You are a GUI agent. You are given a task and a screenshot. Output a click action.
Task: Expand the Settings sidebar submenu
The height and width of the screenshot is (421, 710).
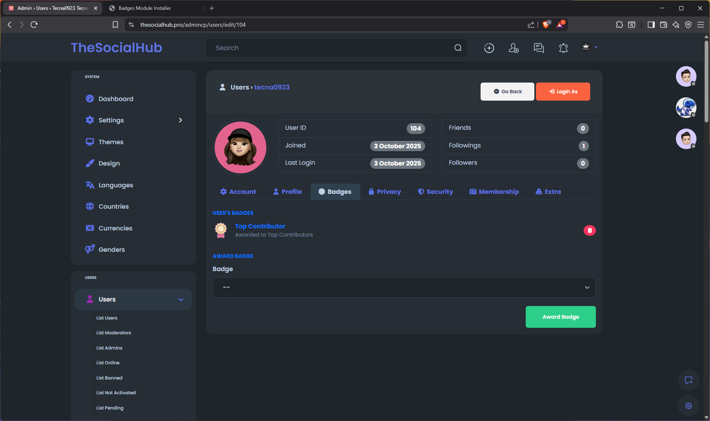[180, 120]
